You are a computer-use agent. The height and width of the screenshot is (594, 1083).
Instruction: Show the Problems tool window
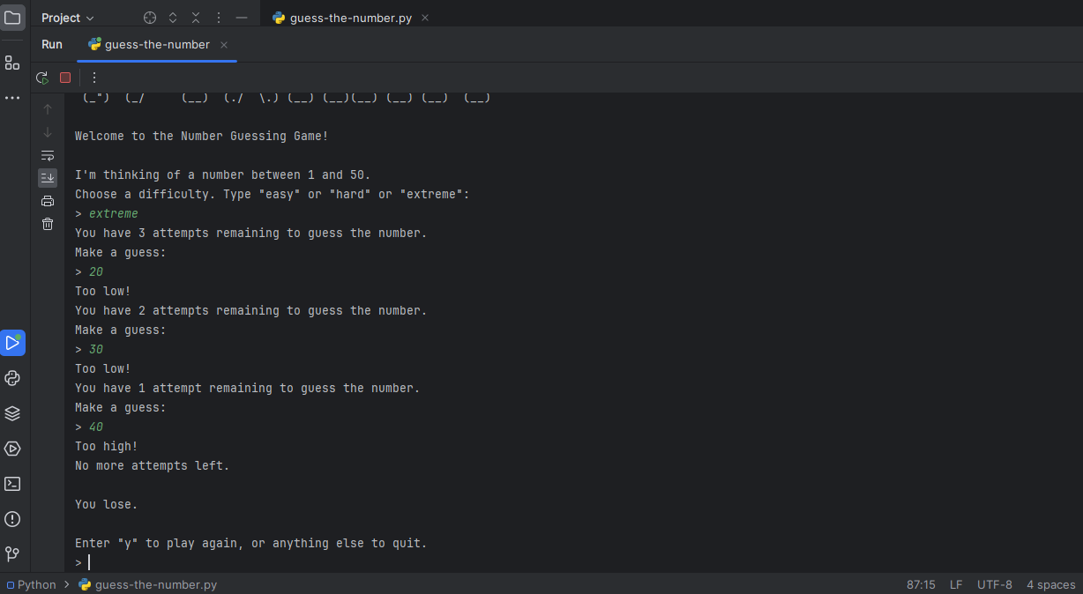coord(12,519)
